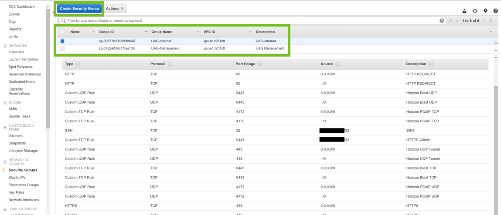Click the magnifier icon in the filter bar
The height and width of the screenshot is (215, 501).
(64, 21)
